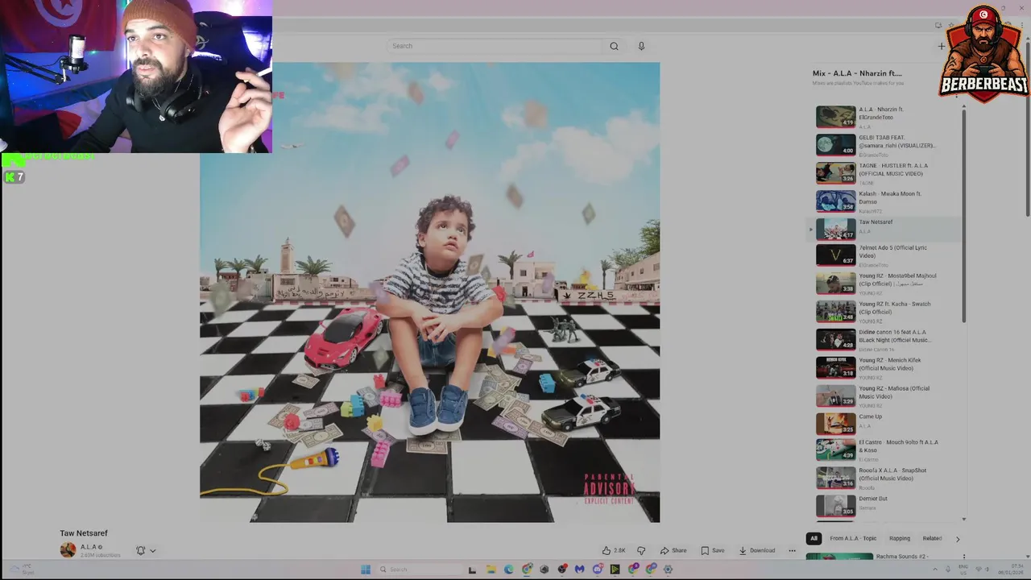Click the Taw Netsaref video title

click(84, 533)
